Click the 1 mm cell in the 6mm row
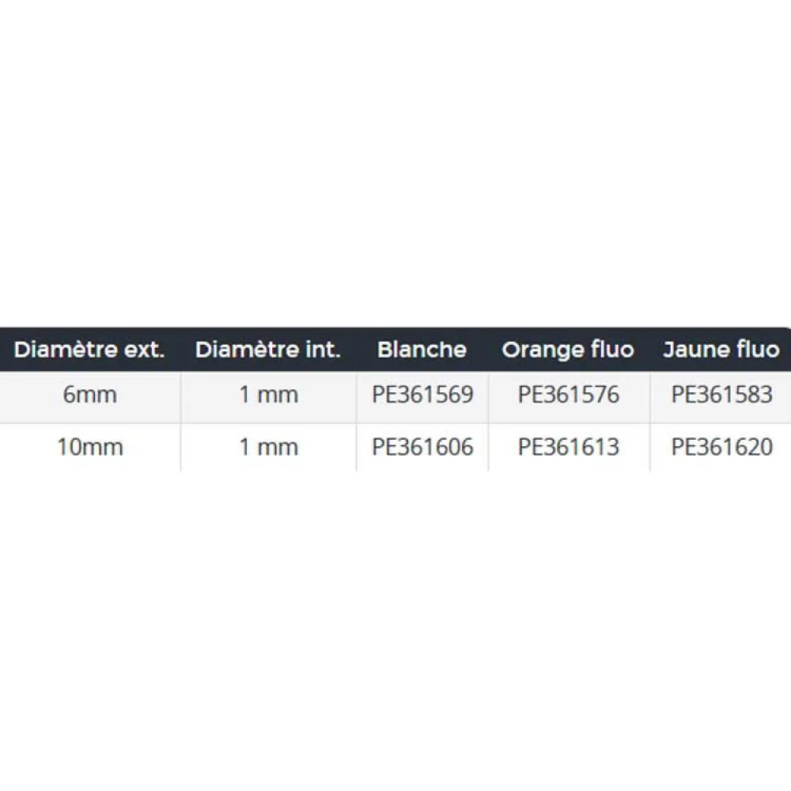The width and height of the screenshot is (791, 791). point(268,395)
